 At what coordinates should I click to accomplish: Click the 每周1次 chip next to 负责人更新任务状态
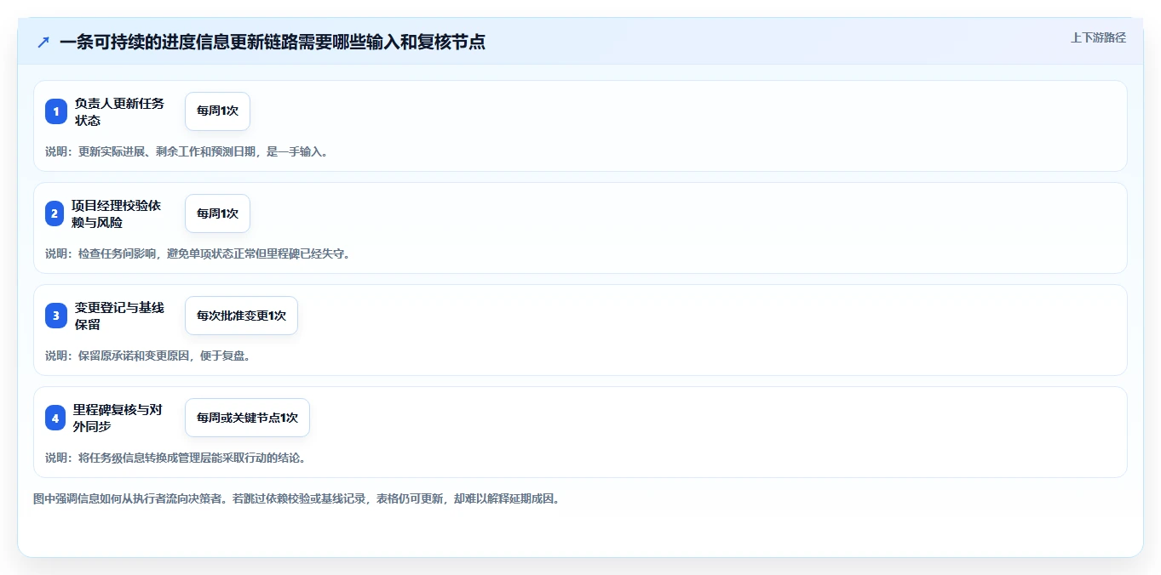(217, 111)
